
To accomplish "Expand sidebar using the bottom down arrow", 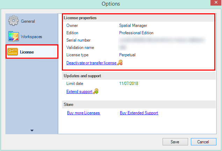I will point(32,130).
